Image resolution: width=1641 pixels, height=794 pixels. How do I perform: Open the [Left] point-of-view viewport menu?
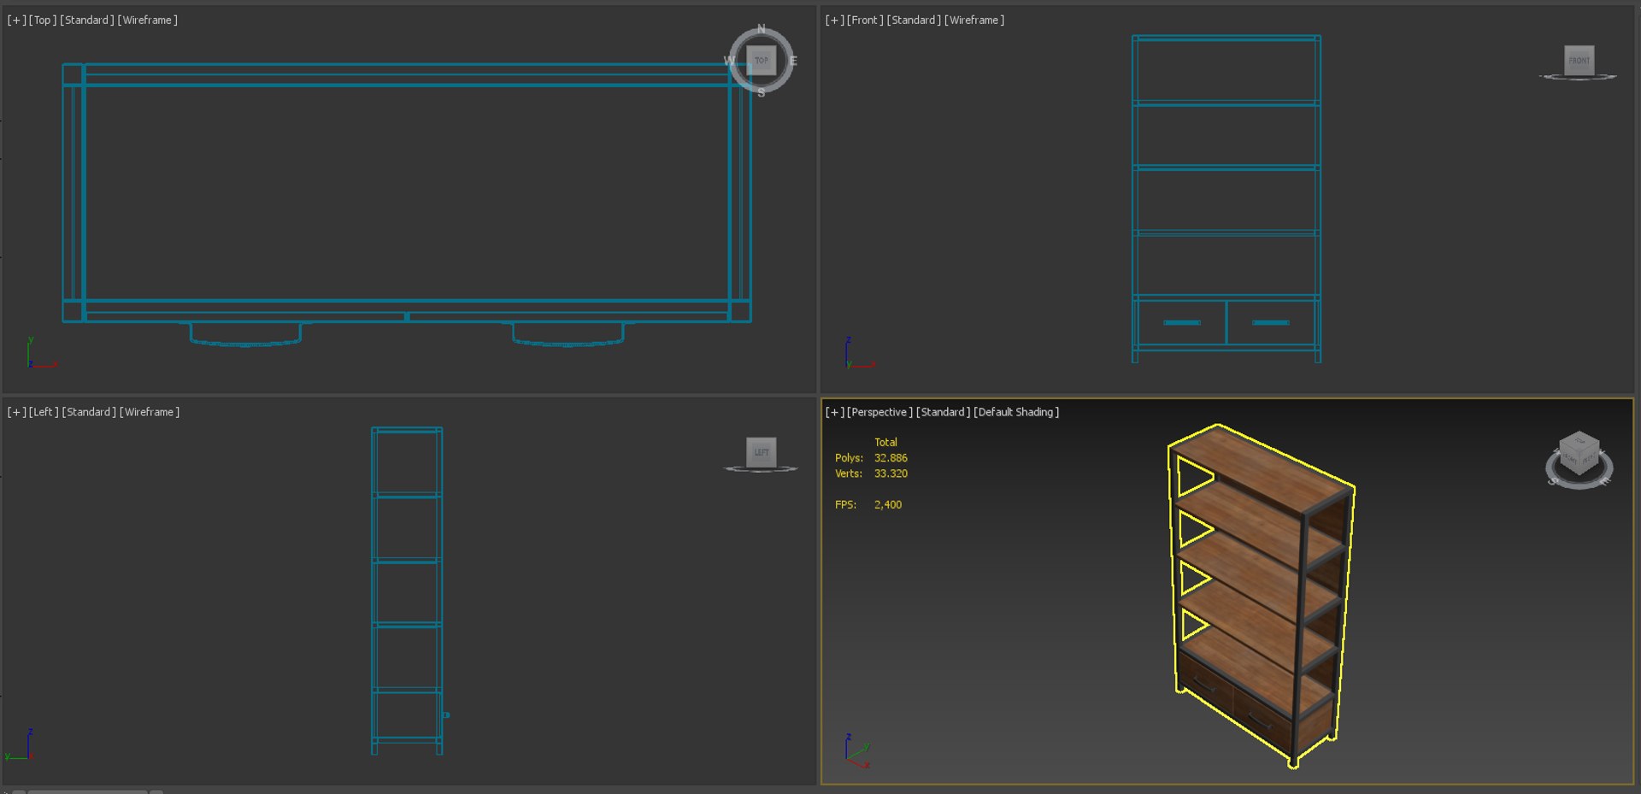tap(44, 412)
